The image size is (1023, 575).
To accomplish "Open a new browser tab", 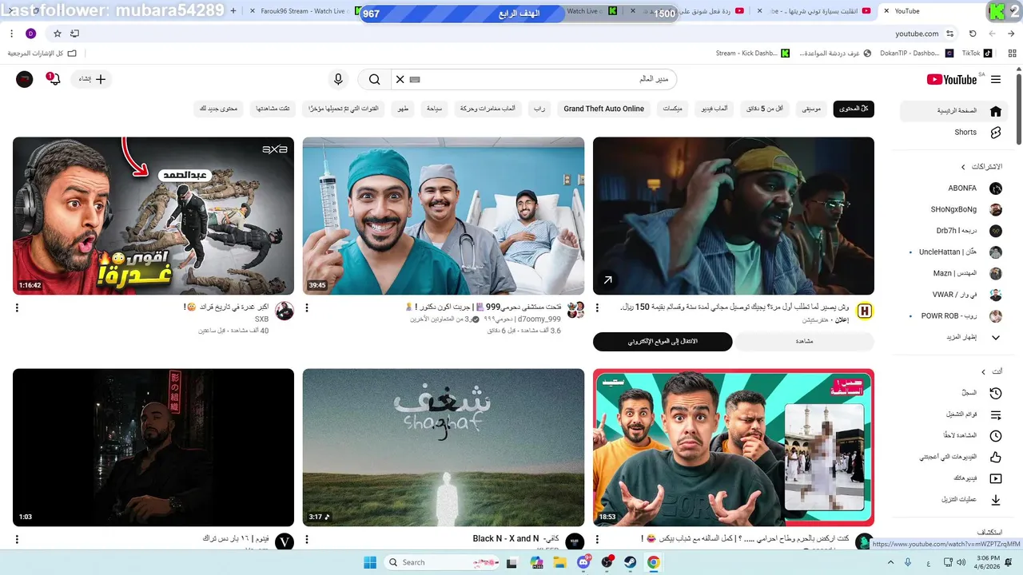I will (x=233, y=11).
